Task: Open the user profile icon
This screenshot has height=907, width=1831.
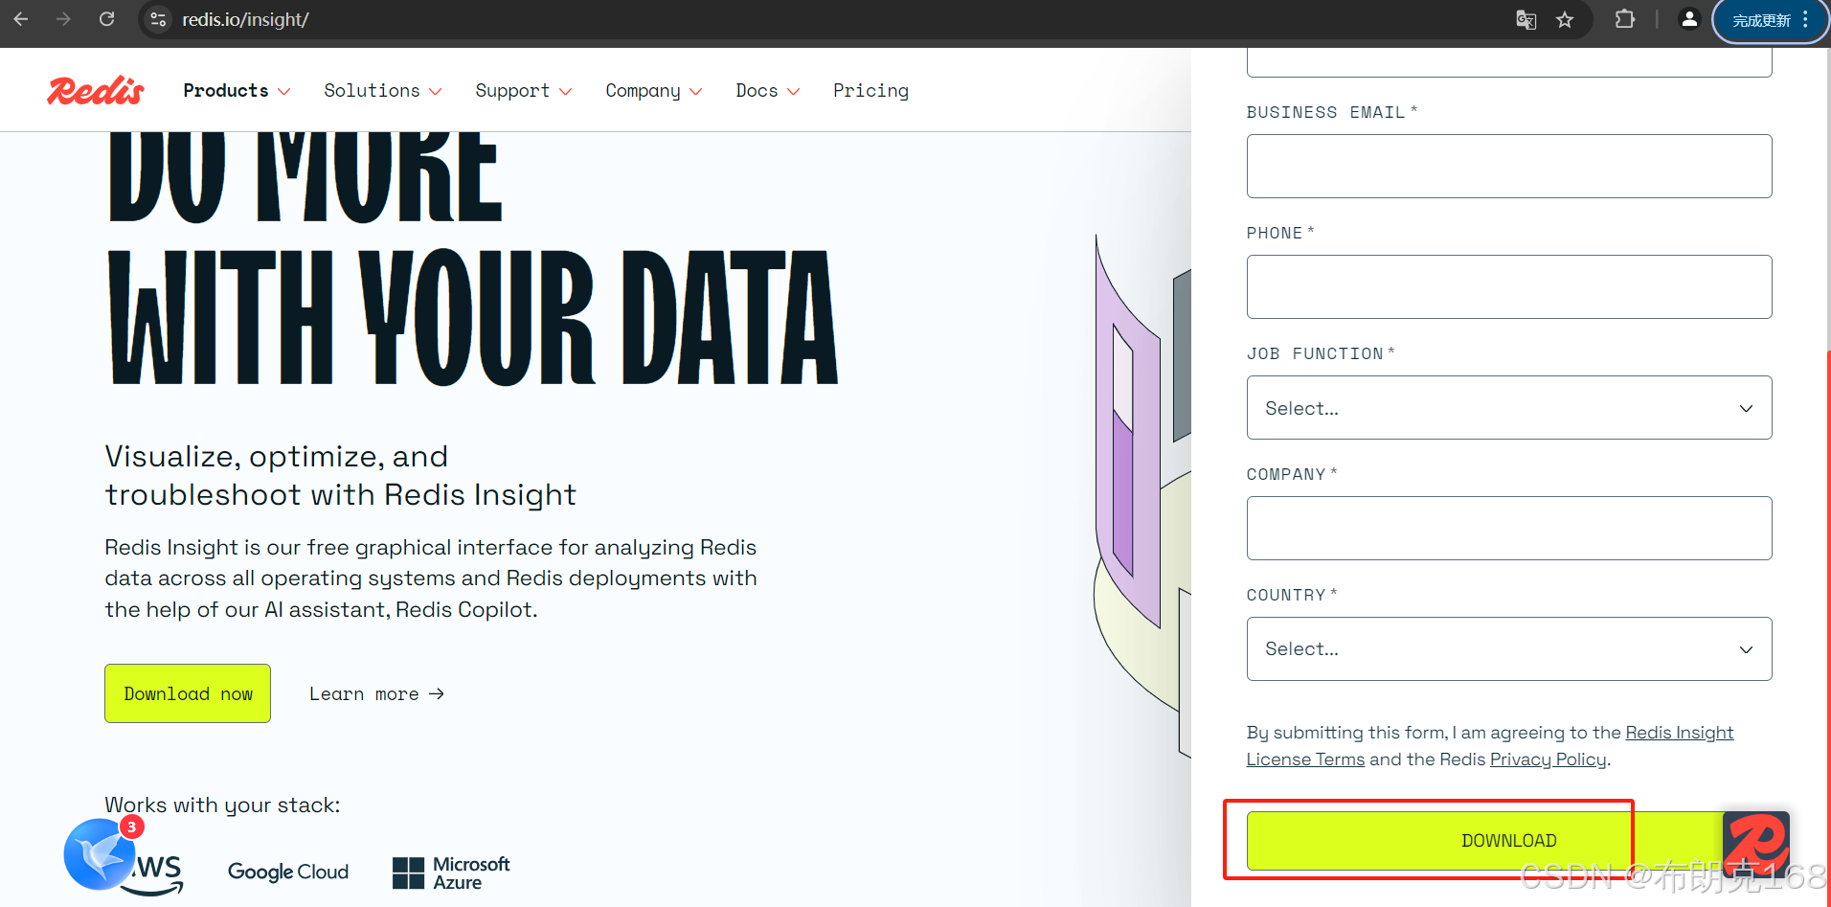Action: [1689, 19]
